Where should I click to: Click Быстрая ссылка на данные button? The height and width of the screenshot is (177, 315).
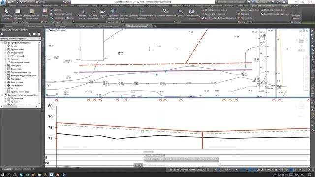tap(275, 14)
